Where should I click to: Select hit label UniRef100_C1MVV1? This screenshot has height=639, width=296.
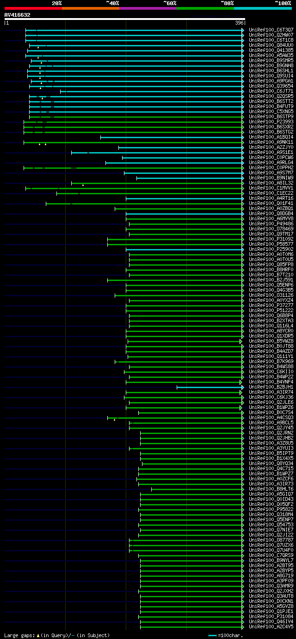[x=271, y=188]
